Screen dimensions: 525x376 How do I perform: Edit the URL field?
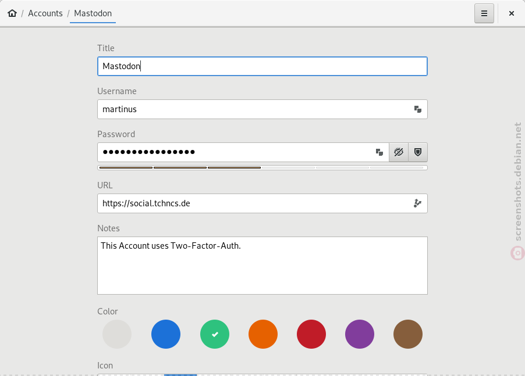coord(262,203)
